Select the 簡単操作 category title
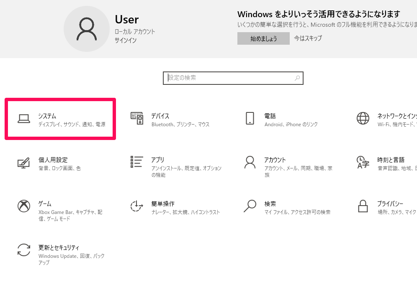This screenshot has height=308, width=417. pos(163,204)
